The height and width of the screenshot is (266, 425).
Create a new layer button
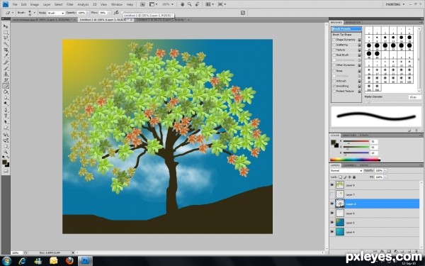(x=409, y=252)
